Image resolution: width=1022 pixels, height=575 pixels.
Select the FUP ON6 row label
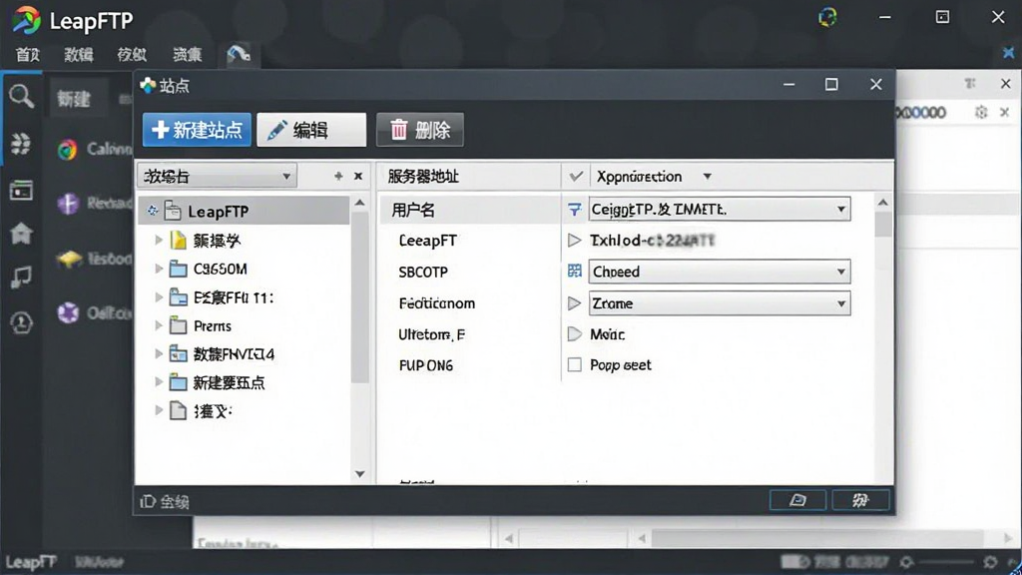click(x=425, y=365)
